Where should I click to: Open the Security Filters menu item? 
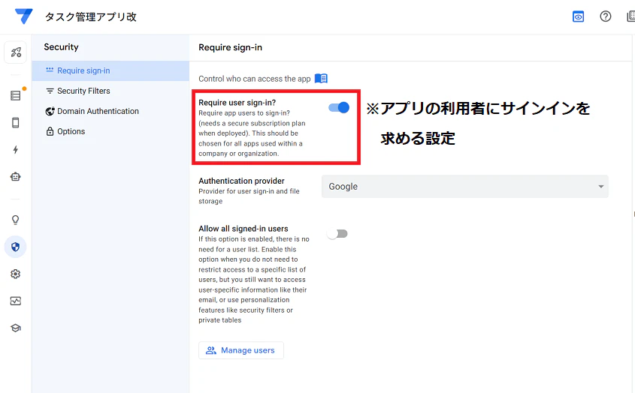(110, 91)
